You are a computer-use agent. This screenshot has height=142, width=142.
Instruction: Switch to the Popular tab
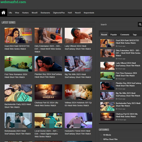pos(114,35)
